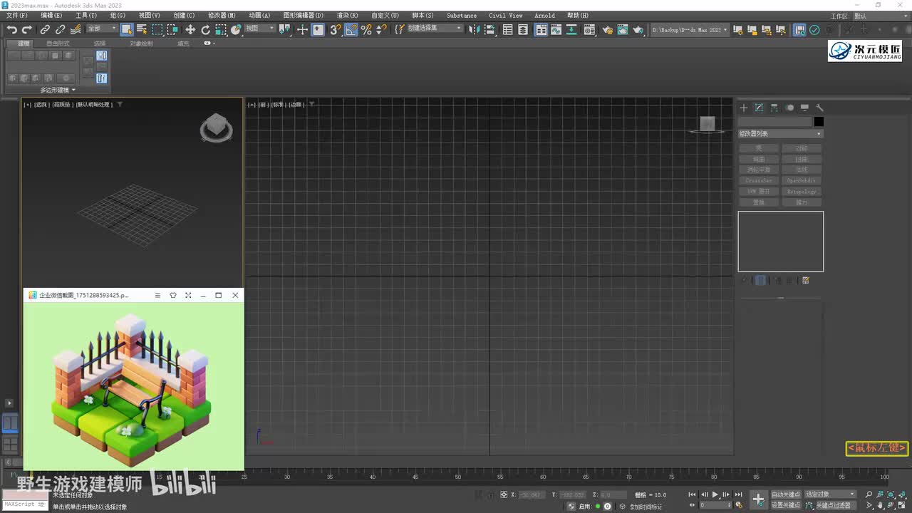
Task: Go to the animation end frame
Action: click(739, 494)
